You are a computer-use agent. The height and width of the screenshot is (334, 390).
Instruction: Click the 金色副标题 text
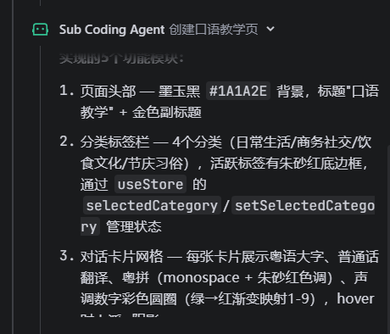pyautogui.click(x=167, y=112)
